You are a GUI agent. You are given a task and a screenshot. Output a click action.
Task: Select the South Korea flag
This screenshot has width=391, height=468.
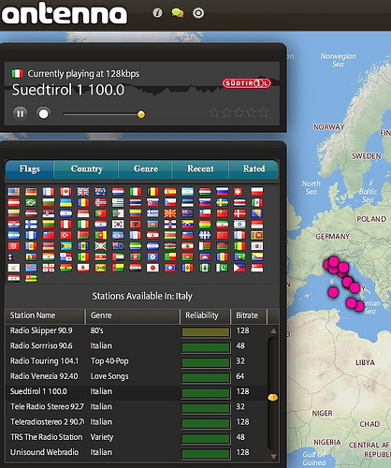(118, 225)
